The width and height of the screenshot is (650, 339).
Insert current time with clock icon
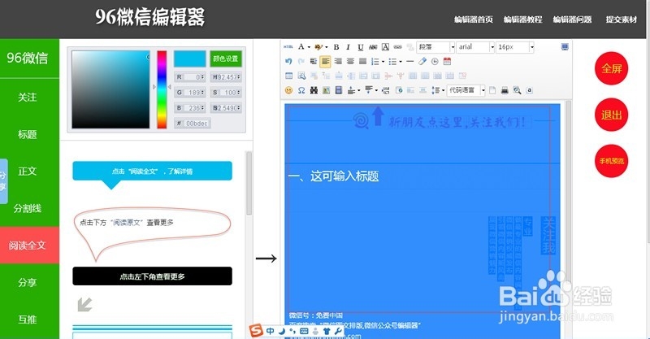pos(435,62)
